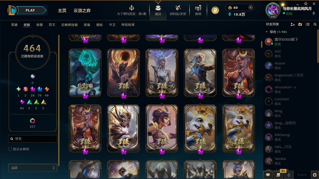Switch to the 英雄 tab

14,25
